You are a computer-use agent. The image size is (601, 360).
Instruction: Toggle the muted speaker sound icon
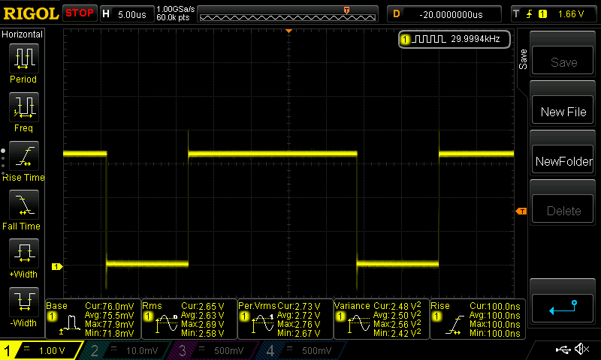pos(581,349)
